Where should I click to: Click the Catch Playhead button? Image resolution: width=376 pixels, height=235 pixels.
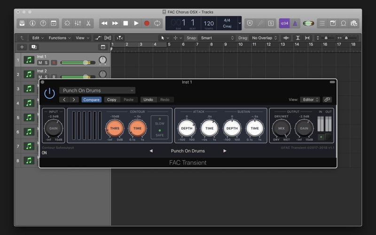[120, 38]
